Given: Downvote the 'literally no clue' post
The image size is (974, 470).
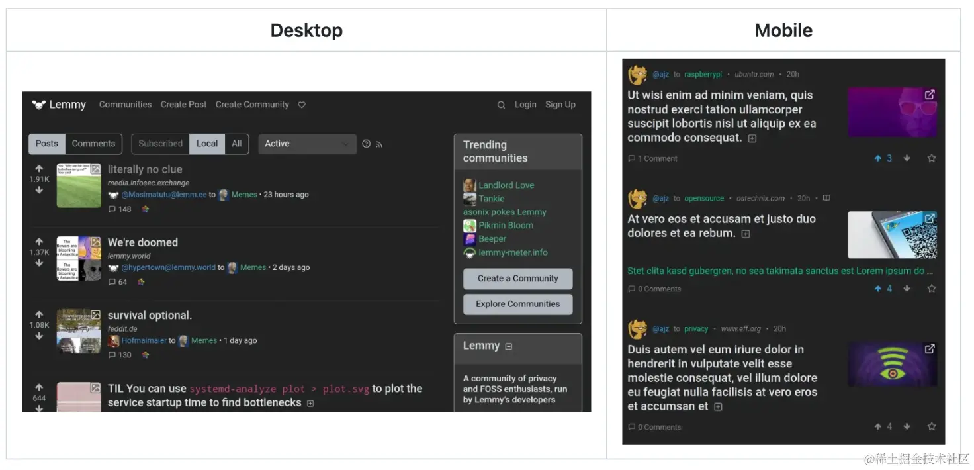Looking at the screenshot, I should [39, 190].
